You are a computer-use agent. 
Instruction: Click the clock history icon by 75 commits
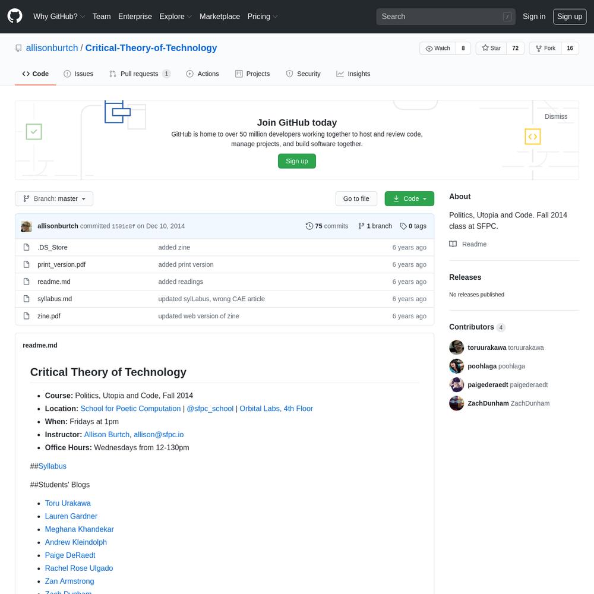[309, 226]
